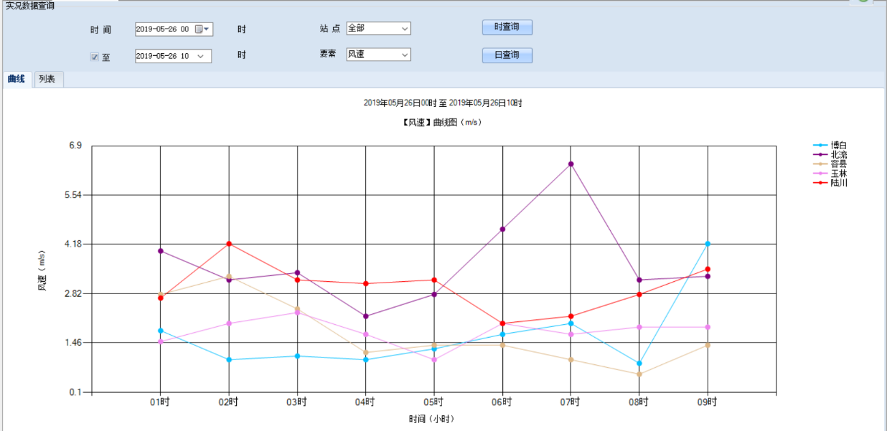Viewport: 887px width, 431px height.
Task: Switch to the 曲线 tab
Action: pos(16,80)
